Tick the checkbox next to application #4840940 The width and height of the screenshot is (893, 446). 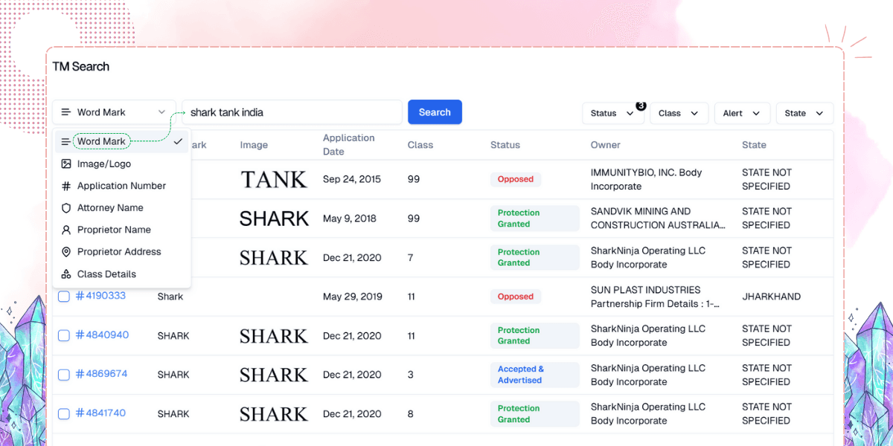click(x=63, y=335)
